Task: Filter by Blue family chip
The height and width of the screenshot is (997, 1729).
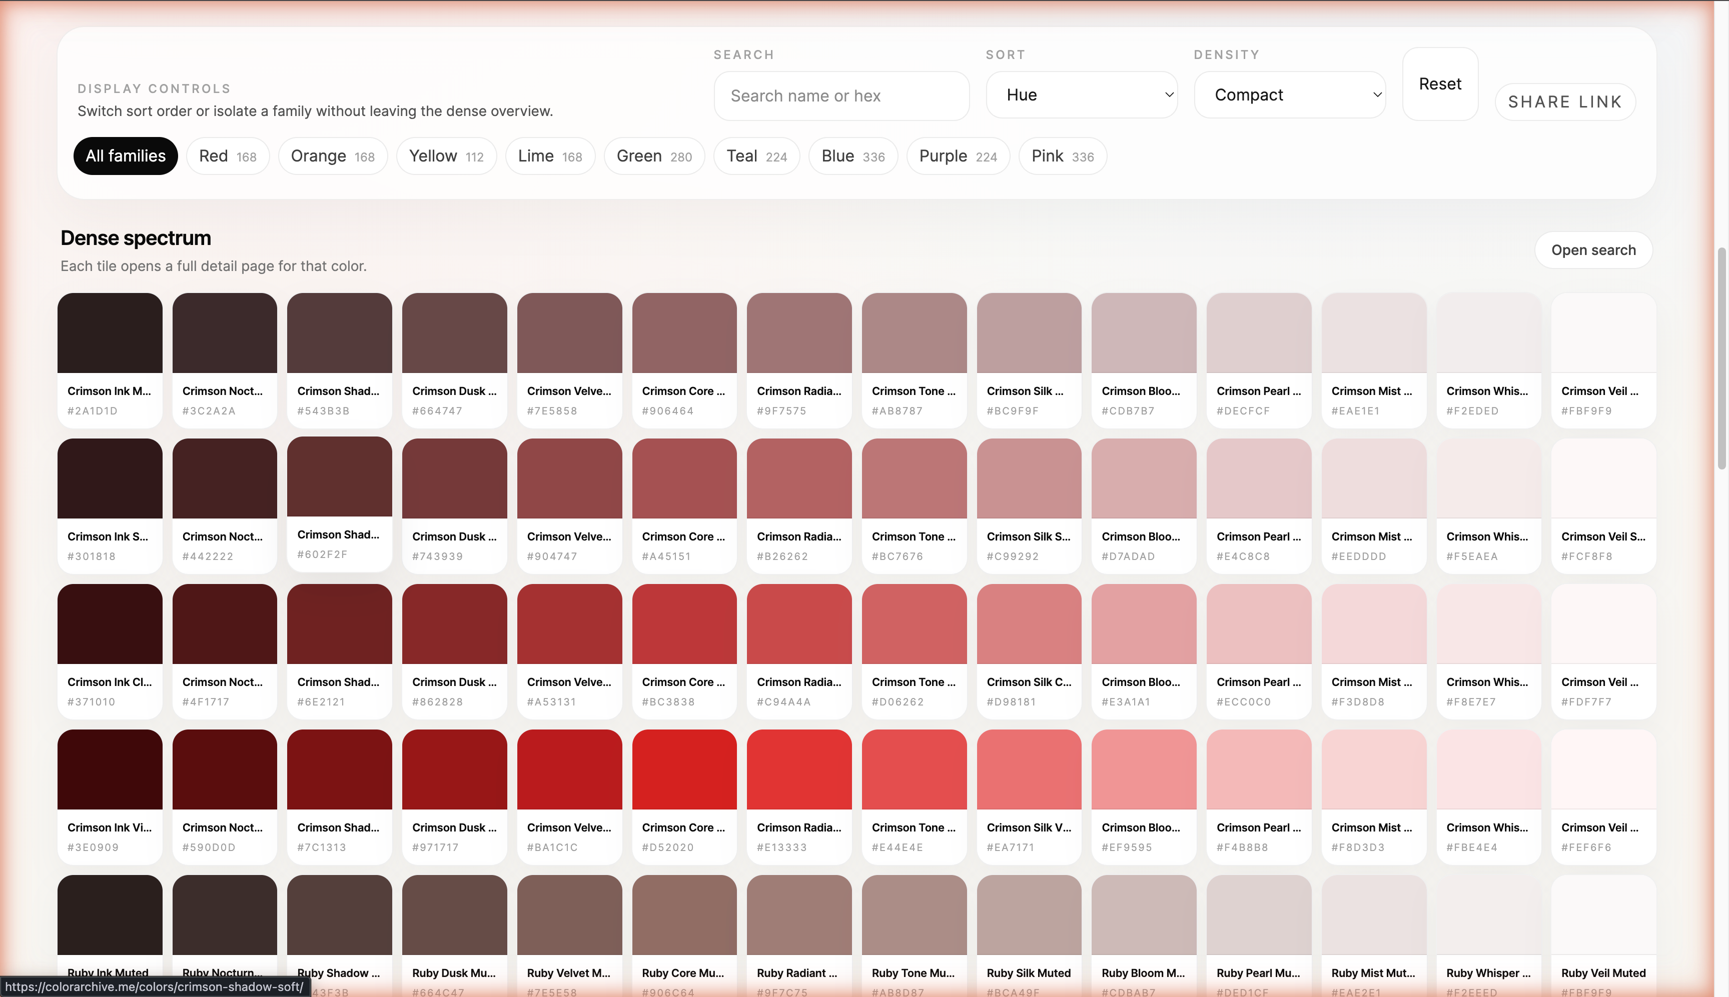Action: (x=853, y=156)
